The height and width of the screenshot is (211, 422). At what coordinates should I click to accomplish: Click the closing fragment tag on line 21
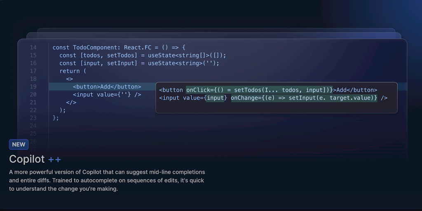(71, 102)
